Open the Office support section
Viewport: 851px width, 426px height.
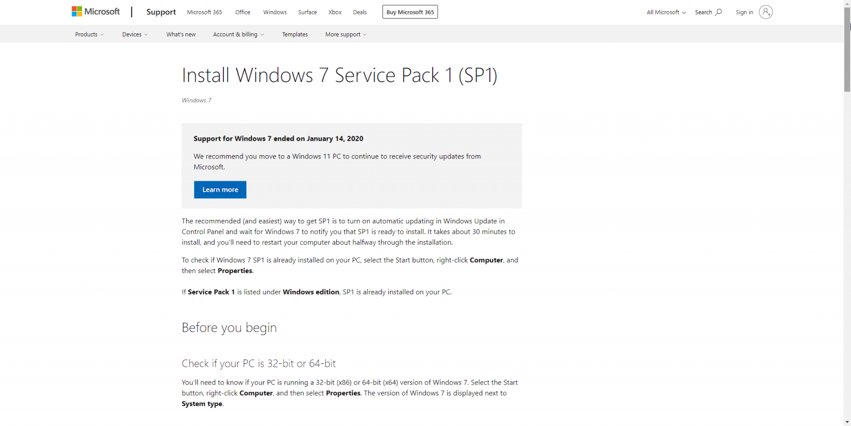243,12
